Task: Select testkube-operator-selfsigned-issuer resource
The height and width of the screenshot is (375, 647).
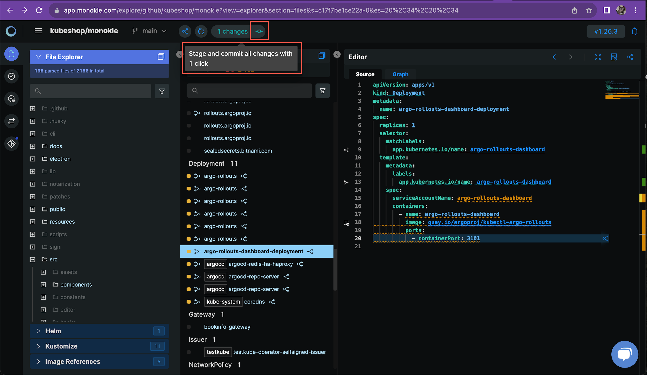Action: (279, 352)
